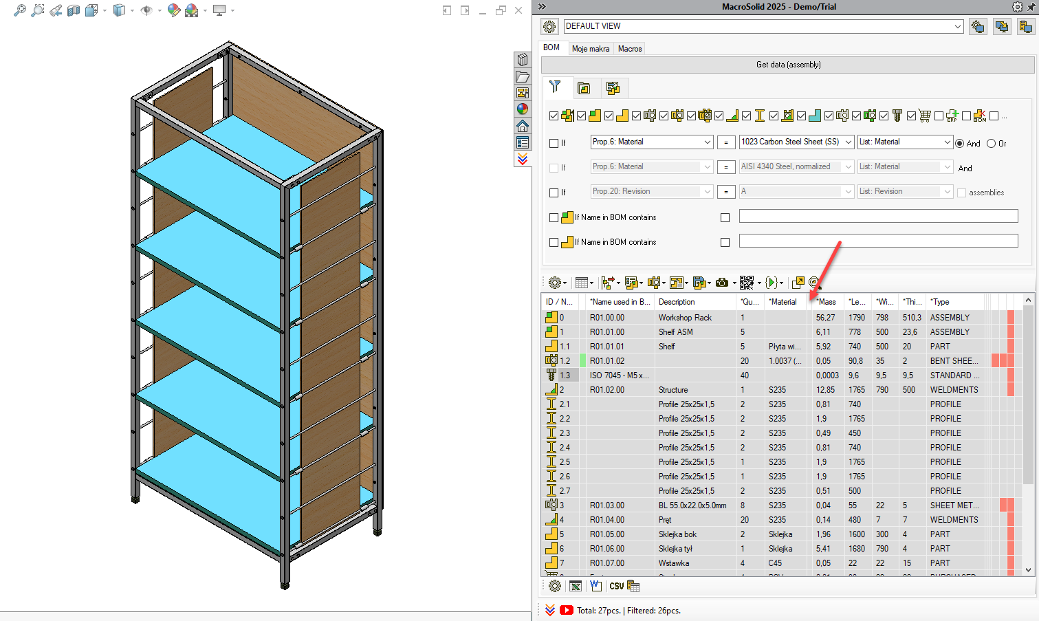Open the second filter tab beside the funnel
Screen dimensions: 1039x621
click(584, 88)
